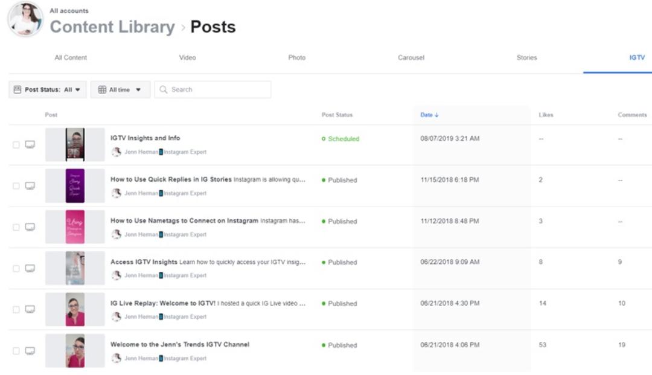This screenshot has width=652, height=375.
Task: Click the Post column header
Action: (x=51, y=115)
